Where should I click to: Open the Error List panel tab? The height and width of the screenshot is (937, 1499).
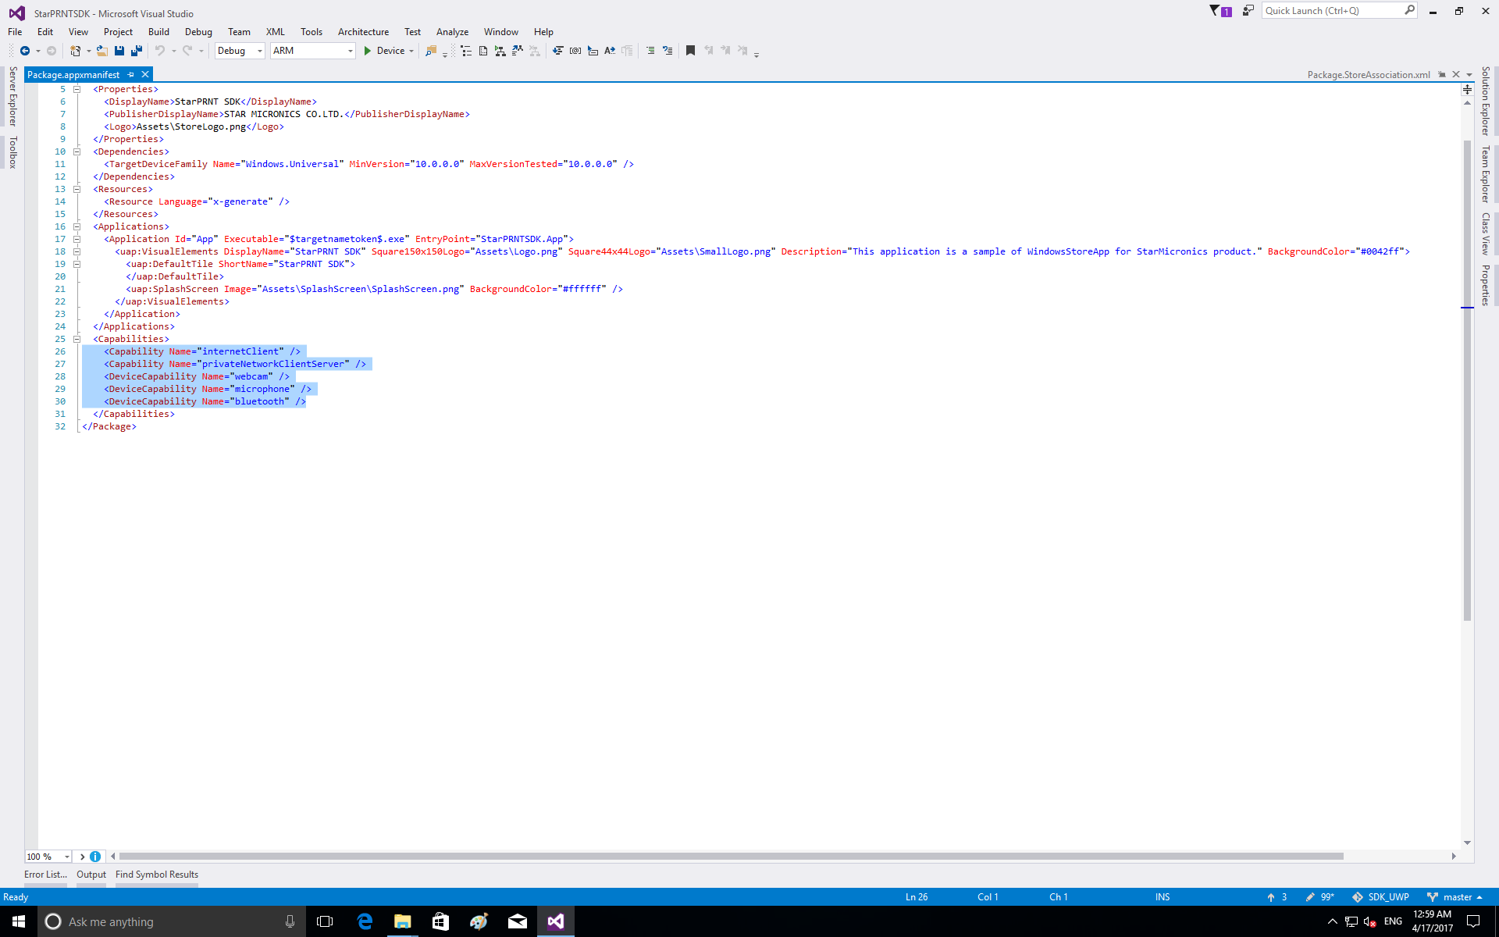[45, 875]
